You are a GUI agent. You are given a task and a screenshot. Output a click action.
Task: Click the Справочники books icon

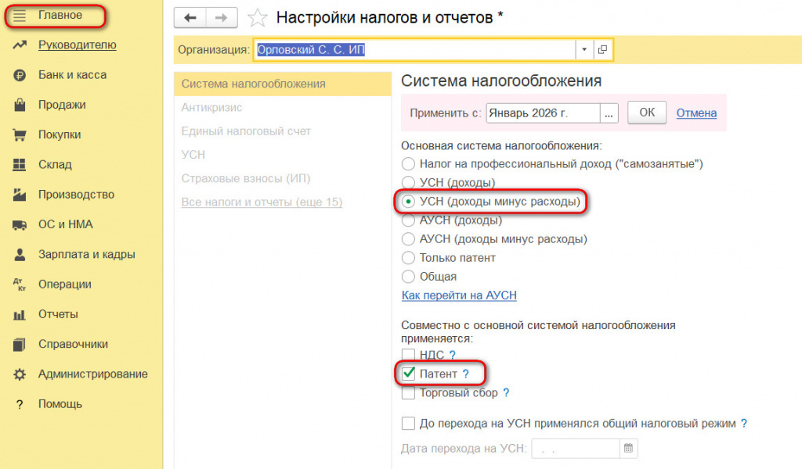coord(20,345)
